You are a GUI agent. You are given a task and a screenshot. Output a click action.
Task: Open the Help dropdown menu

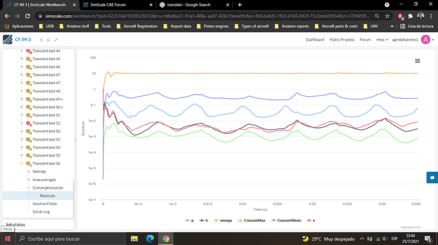(382, 40)
